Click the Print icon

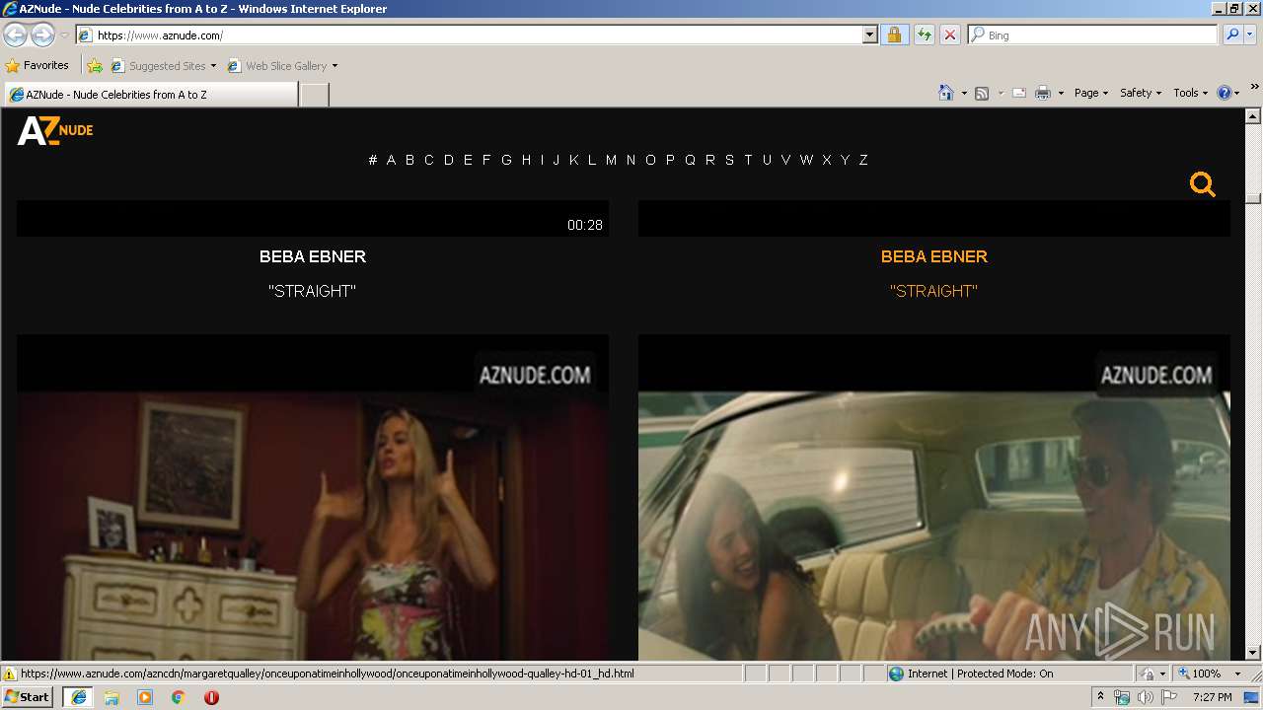click(1043, 93)
